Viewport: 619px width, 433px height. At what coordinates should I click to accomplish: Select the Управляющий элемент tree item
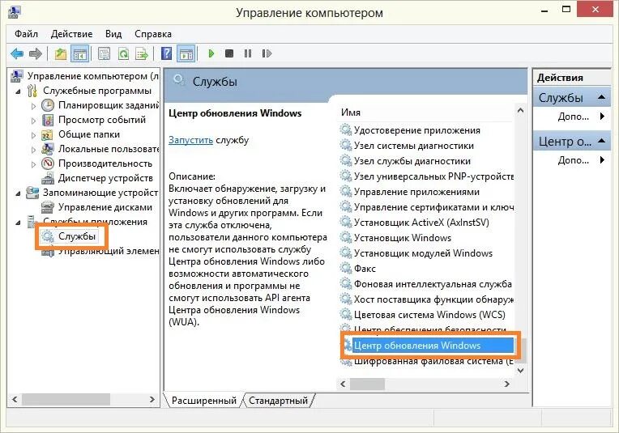tap(109, 251)
